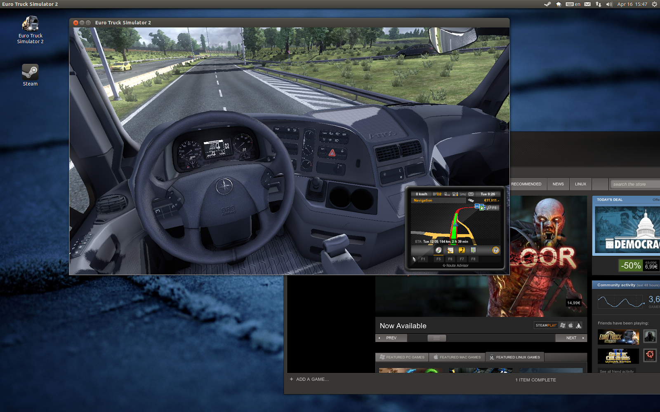Click the Route Advisor help question mark
Viewport: 660px width, 412px height.
496,250
